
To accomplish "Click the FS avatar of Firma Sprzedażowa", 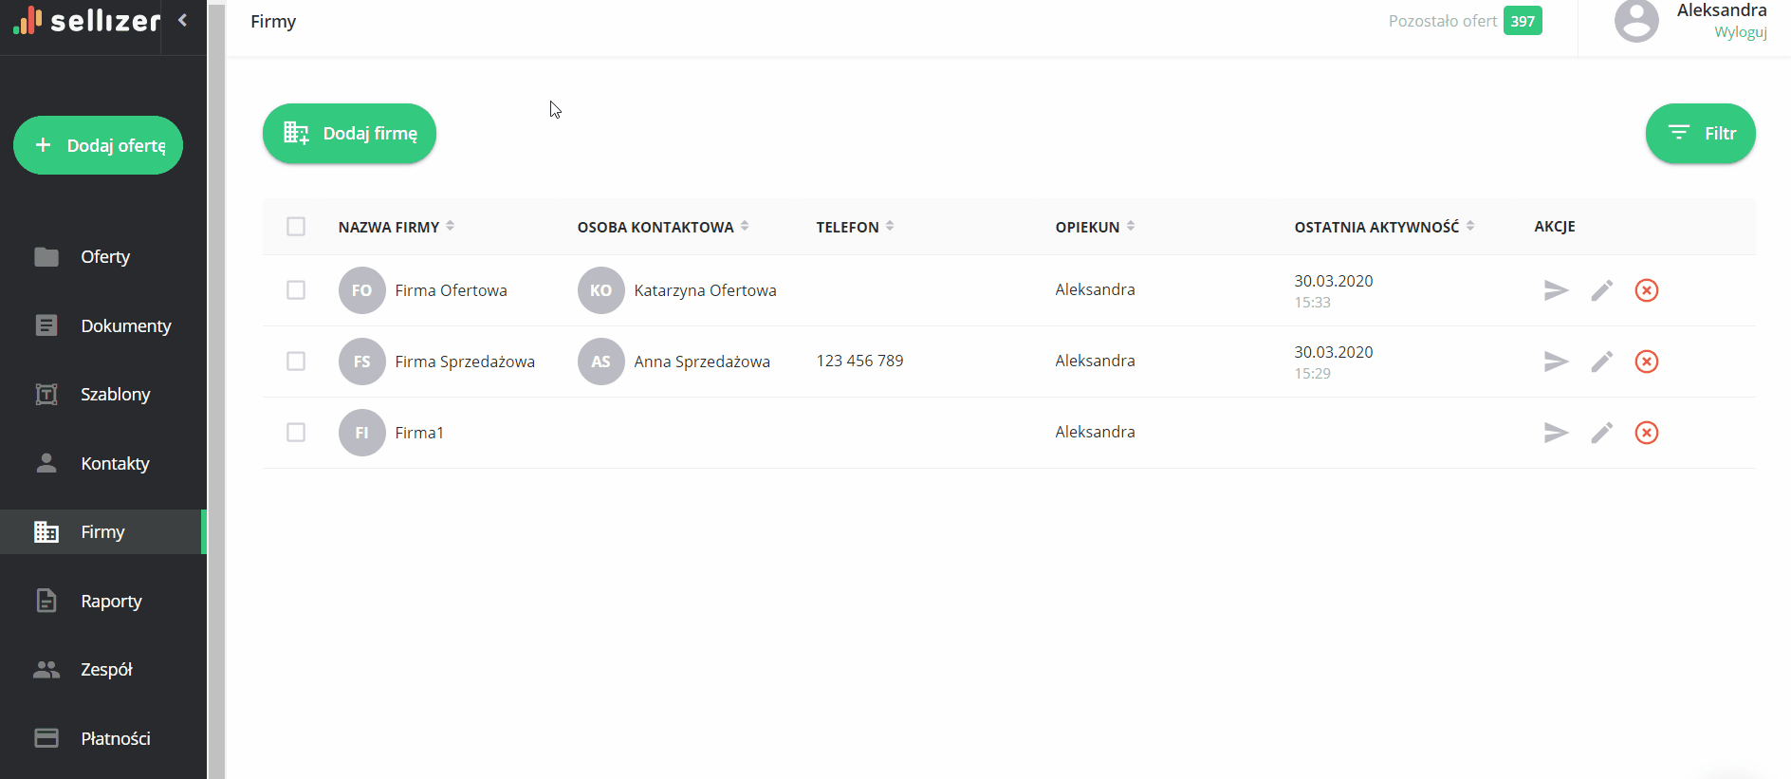I will tap(361, 362).
